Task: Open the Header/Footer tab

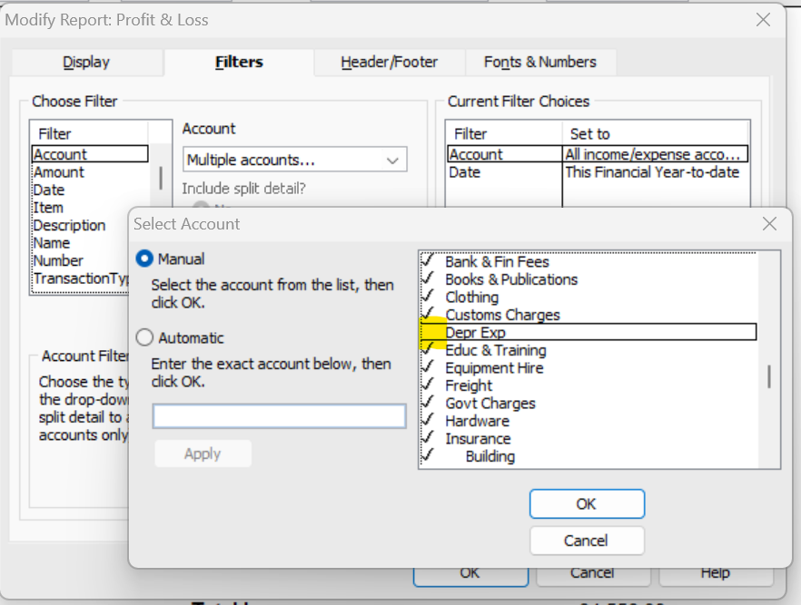Action: tap(390, 63)
